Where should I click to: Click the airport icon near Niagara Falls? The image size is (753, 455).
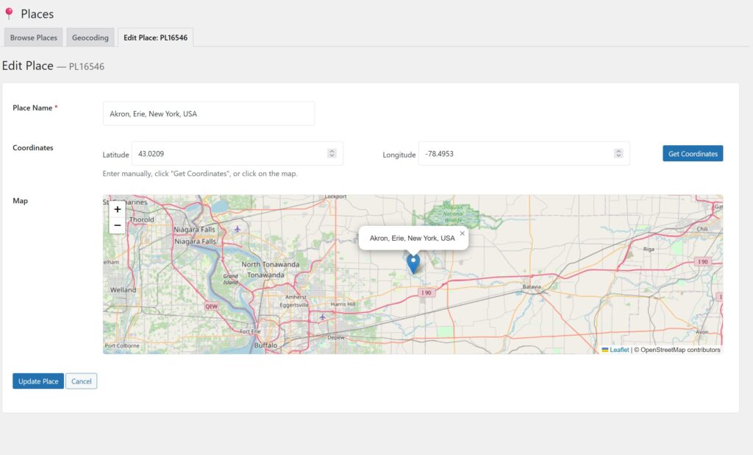coord(237,229)
